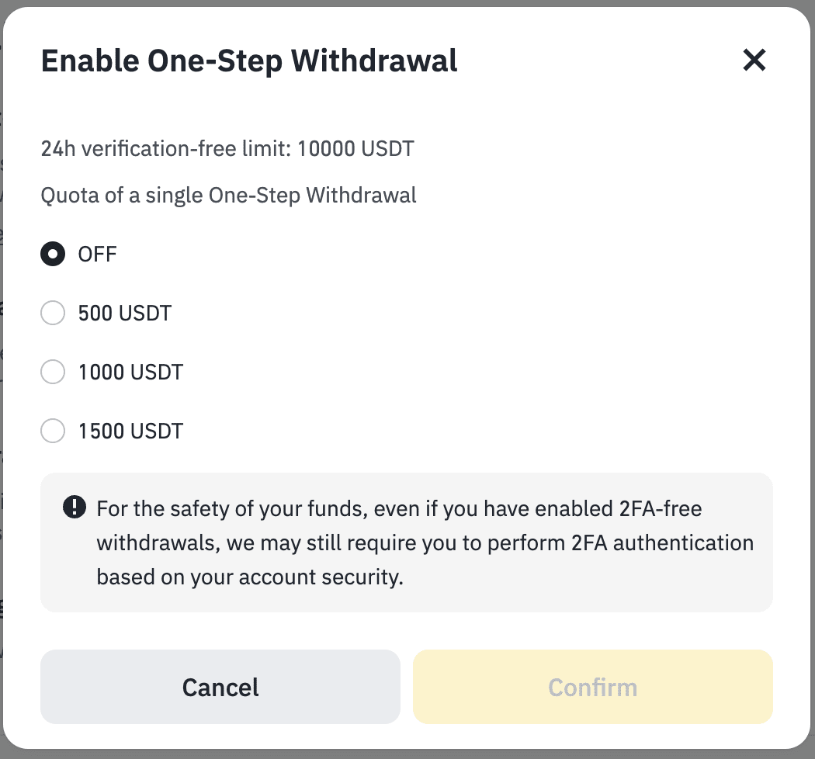Image resolution: width=815 pixels, height=759 pixels.
Task: Click the 1500 USDT label text
Action: pos(130,431)
